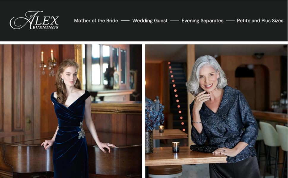
Task: Go to Evening Separates
Action: 202,20
